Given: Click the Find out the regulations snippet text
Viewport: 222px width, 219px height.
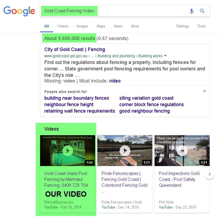Looking at the screenshot, I should (125, 69).
